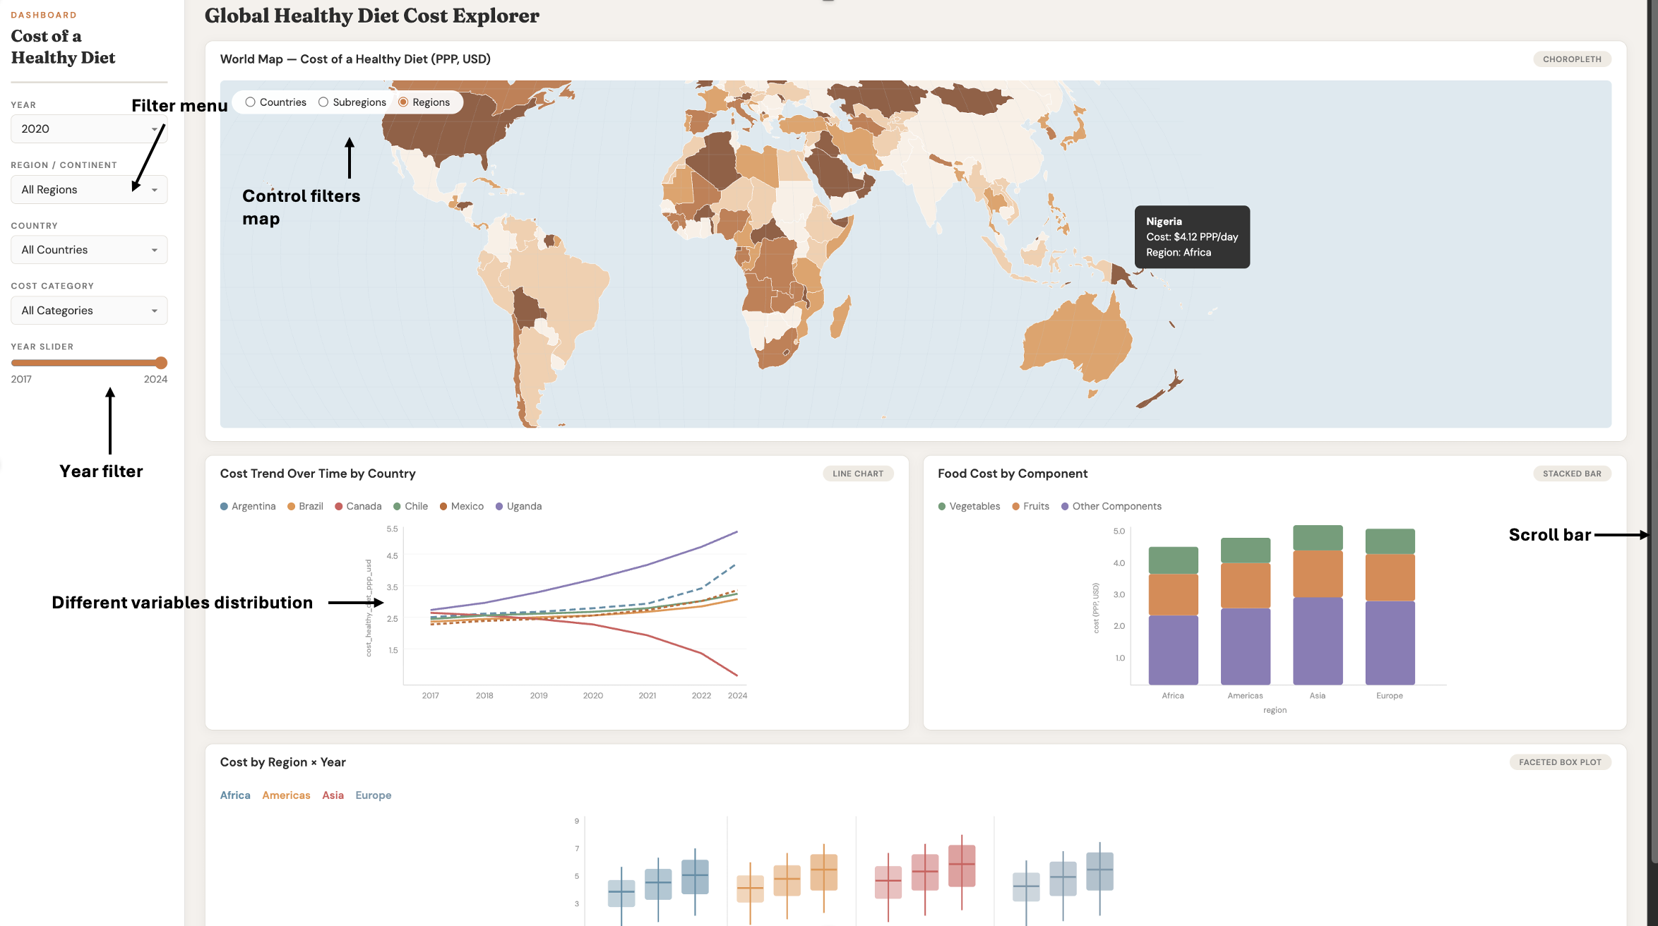
Task: Expand the All Categories dropdown
Action: (89, 311)
